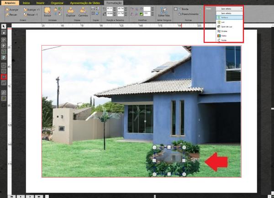This screenshot has width=274, height=198.
Task: Toggle the Borda checkbox
Action: point(176,9)
